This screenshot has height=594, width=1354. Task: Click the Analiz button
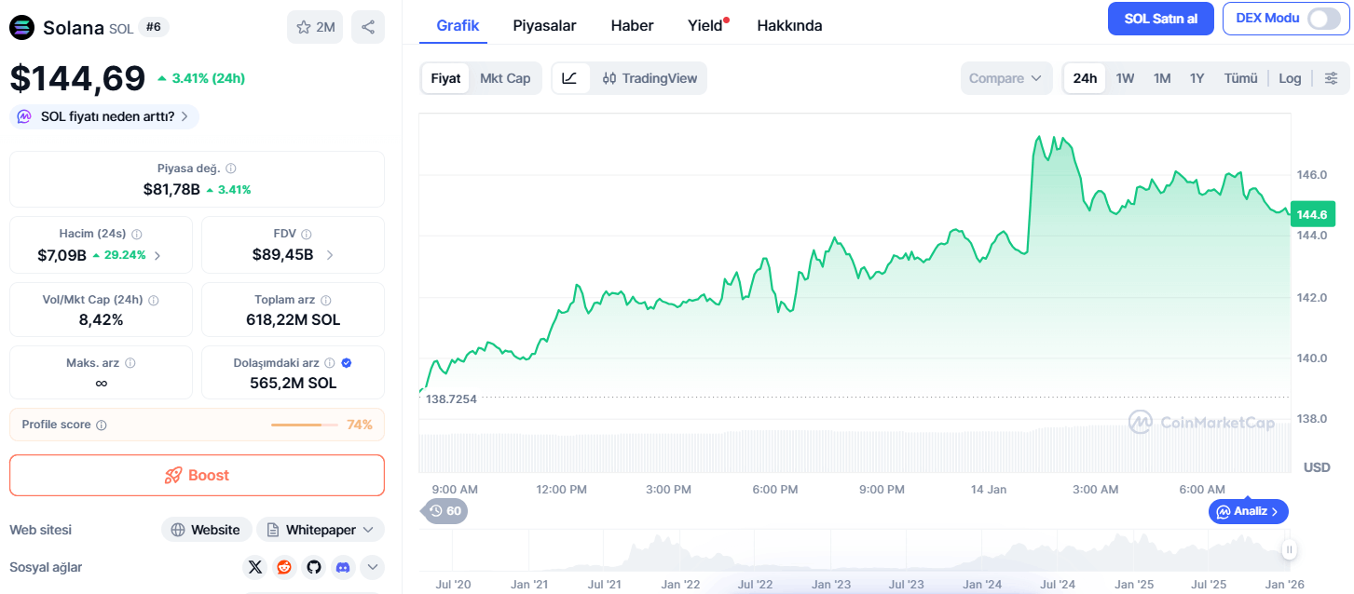(x=1249, y=511)
